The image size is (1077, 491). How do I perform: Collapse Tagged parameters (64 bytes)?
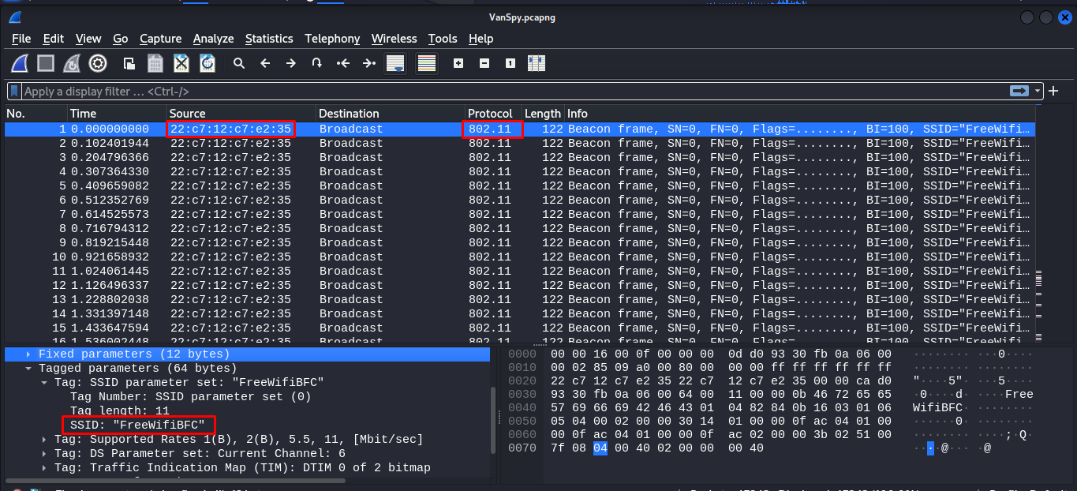[x=28, y=369]
